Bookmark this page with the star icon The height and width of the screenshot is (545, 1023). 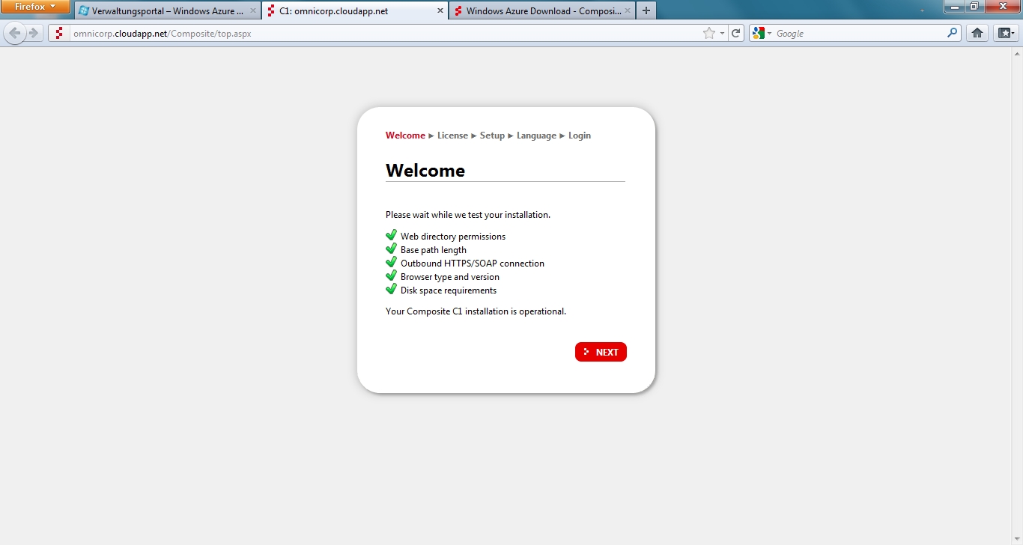click(708, 33)
